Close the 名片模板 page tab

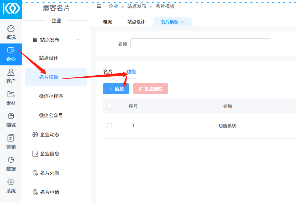[182, 22]
